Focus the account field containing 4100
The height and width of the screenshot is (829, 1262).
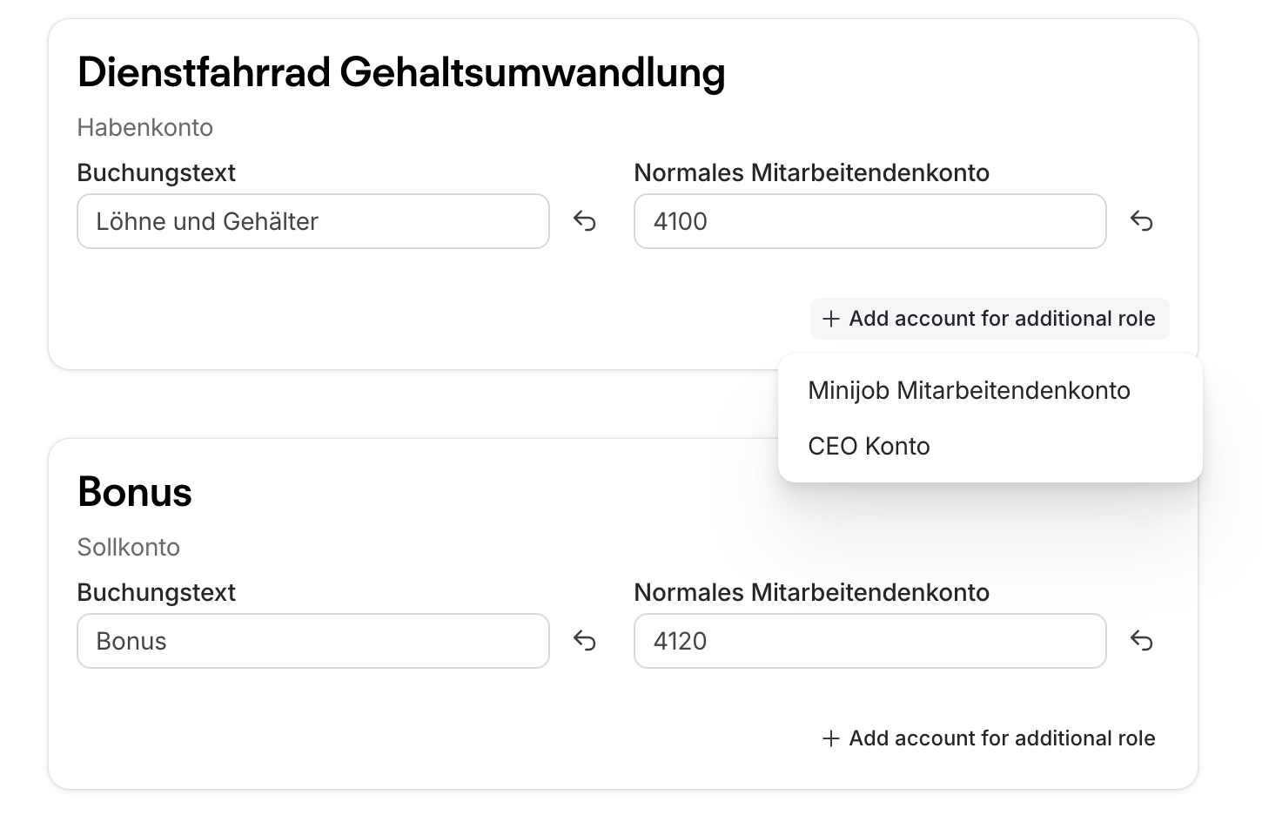click(870, 221)
